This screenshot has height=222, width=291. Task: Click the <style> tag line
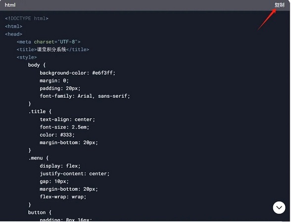(x=27, y=57)
